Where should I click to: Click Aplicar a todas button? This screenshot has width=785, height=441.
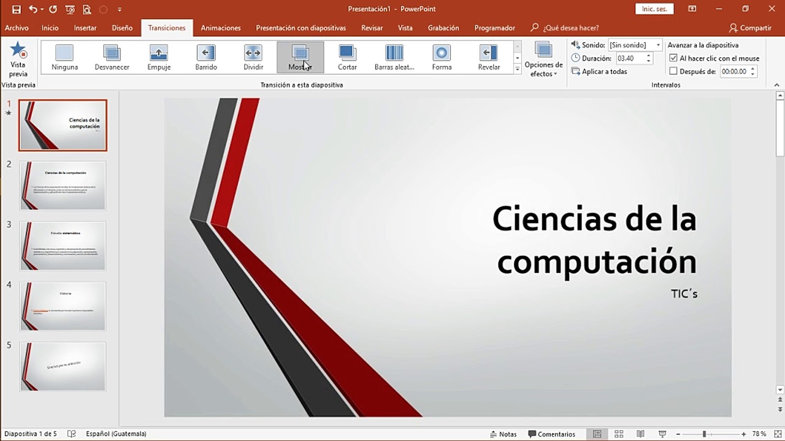tap(599, 72)
